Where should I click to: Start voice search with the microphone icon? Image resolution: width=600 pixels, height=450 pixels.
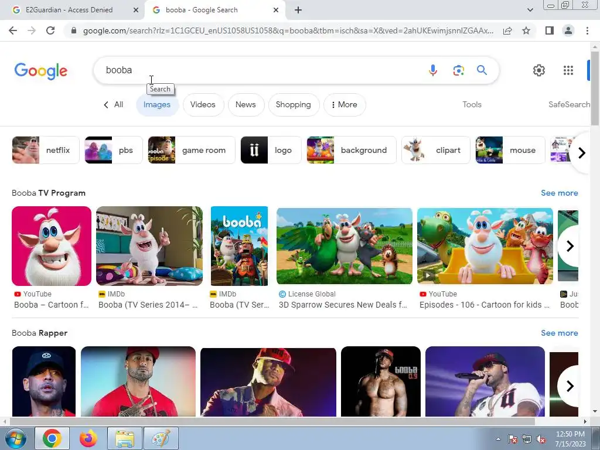pos(433,70)
